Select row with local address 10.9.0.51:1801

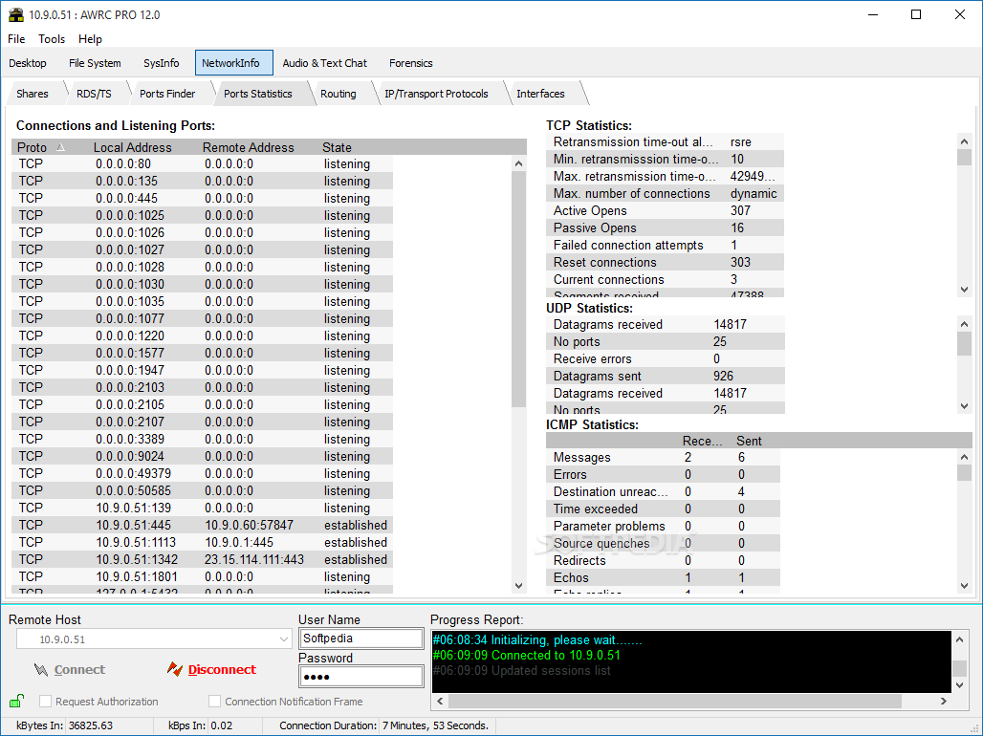203,576
